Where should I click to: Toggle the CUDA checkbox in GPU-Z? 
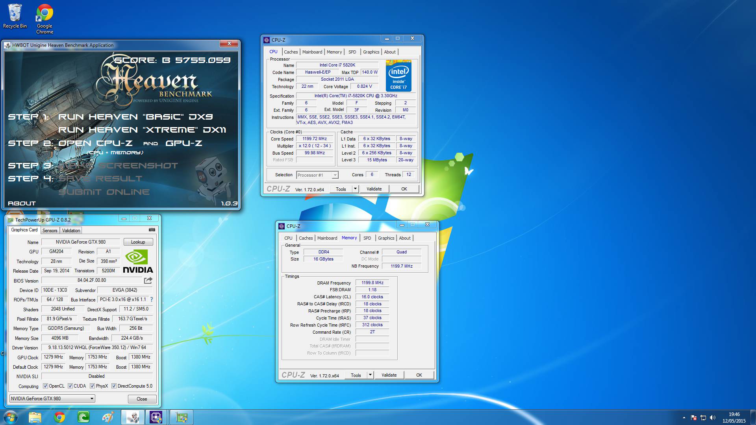pos(70,386)
